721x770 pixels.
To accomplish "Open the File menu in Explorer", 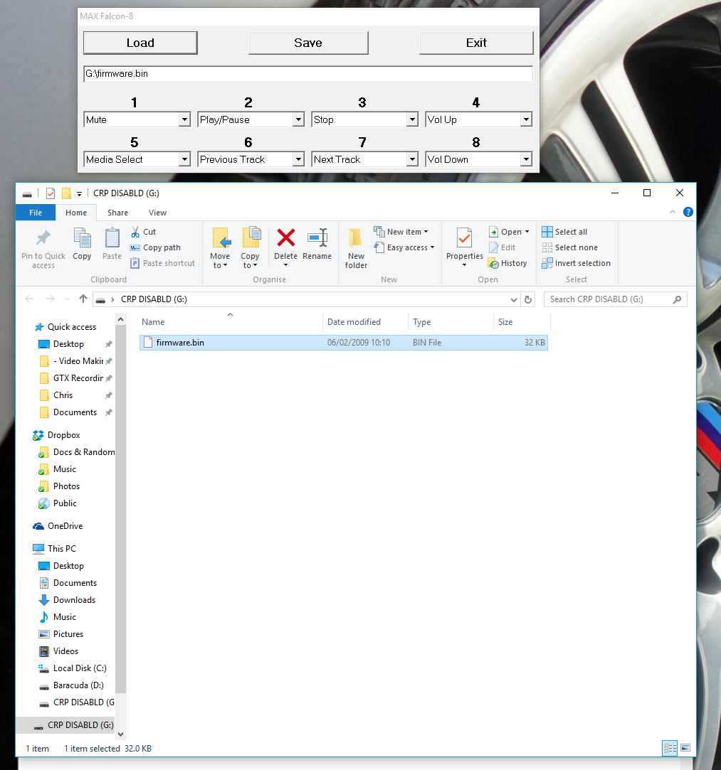I will tap(36, 213).
